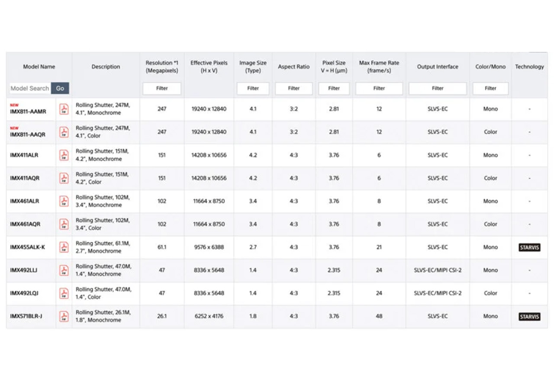554x369 pixels.
Task: Expand the Pixel Size Filter
Action: click(x=334, y=88)
